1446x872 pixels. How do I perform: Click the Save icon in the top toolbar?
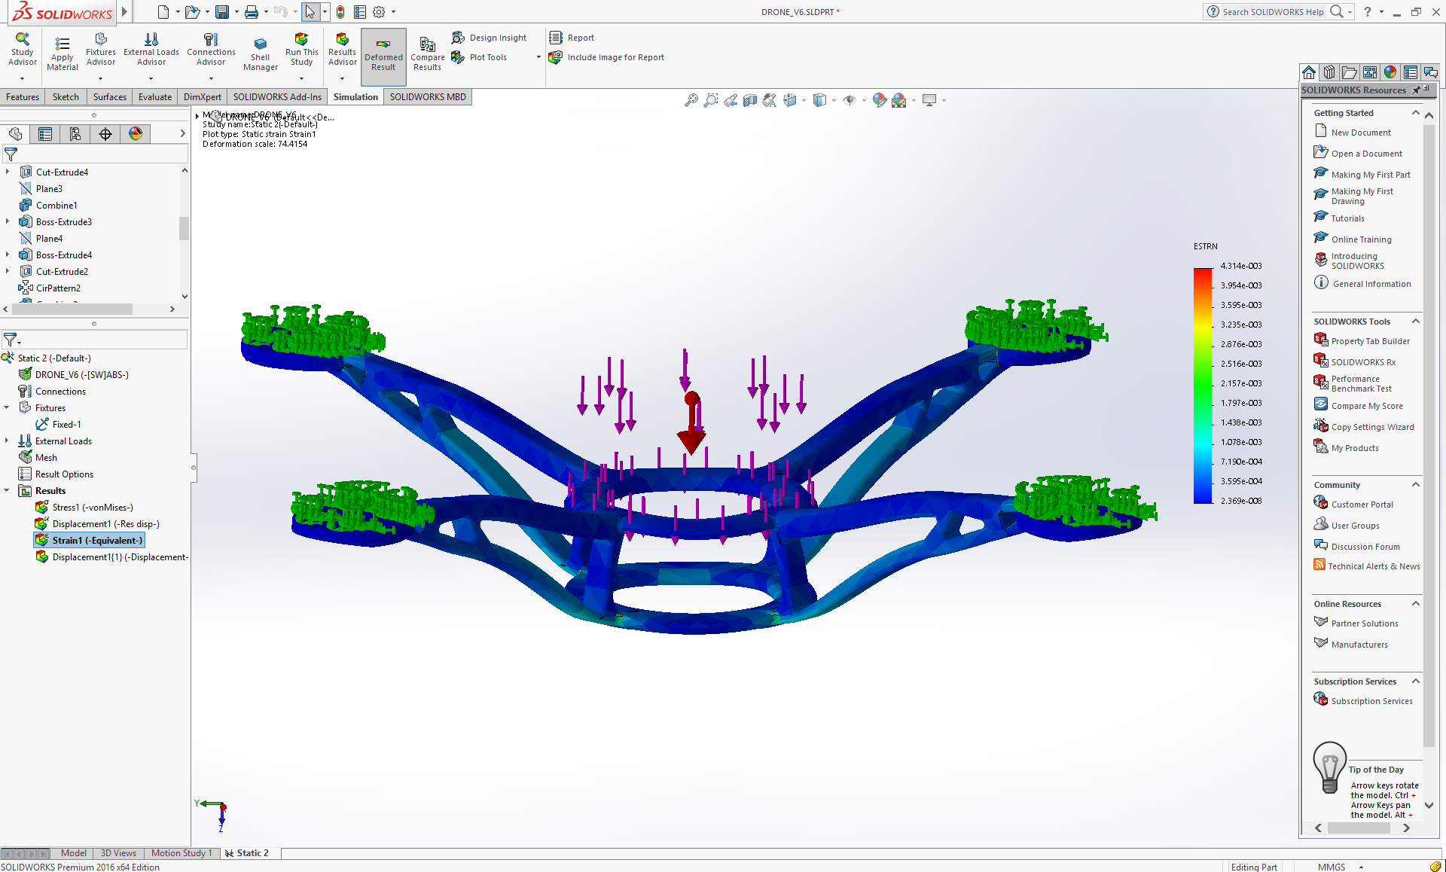tap(221, 12)
